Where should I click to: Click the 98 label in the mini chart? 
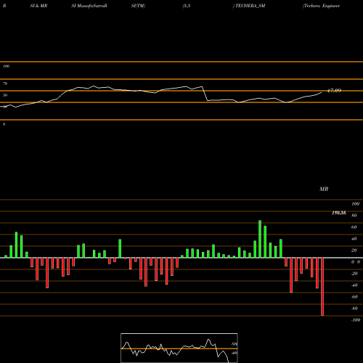pos(234,344)
